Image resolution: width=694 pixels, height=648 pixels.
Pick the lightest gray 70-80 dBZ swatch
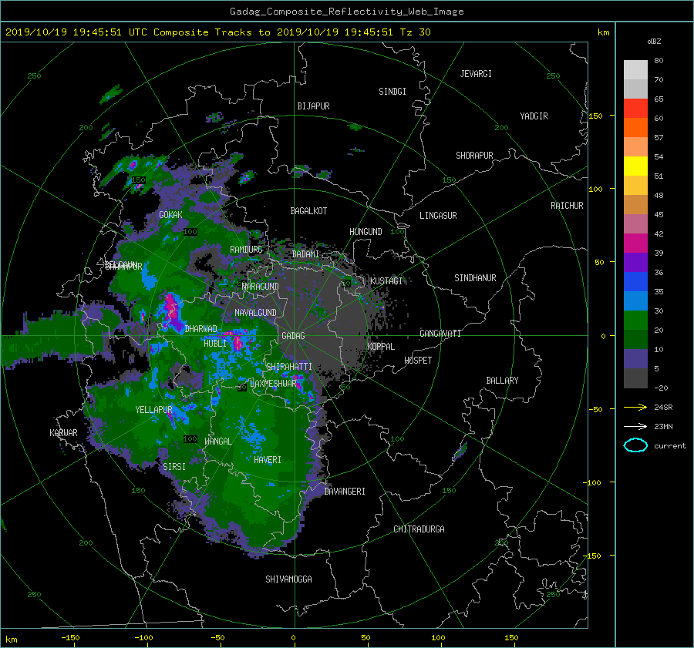pyautogui.click(x=635, y=70)
